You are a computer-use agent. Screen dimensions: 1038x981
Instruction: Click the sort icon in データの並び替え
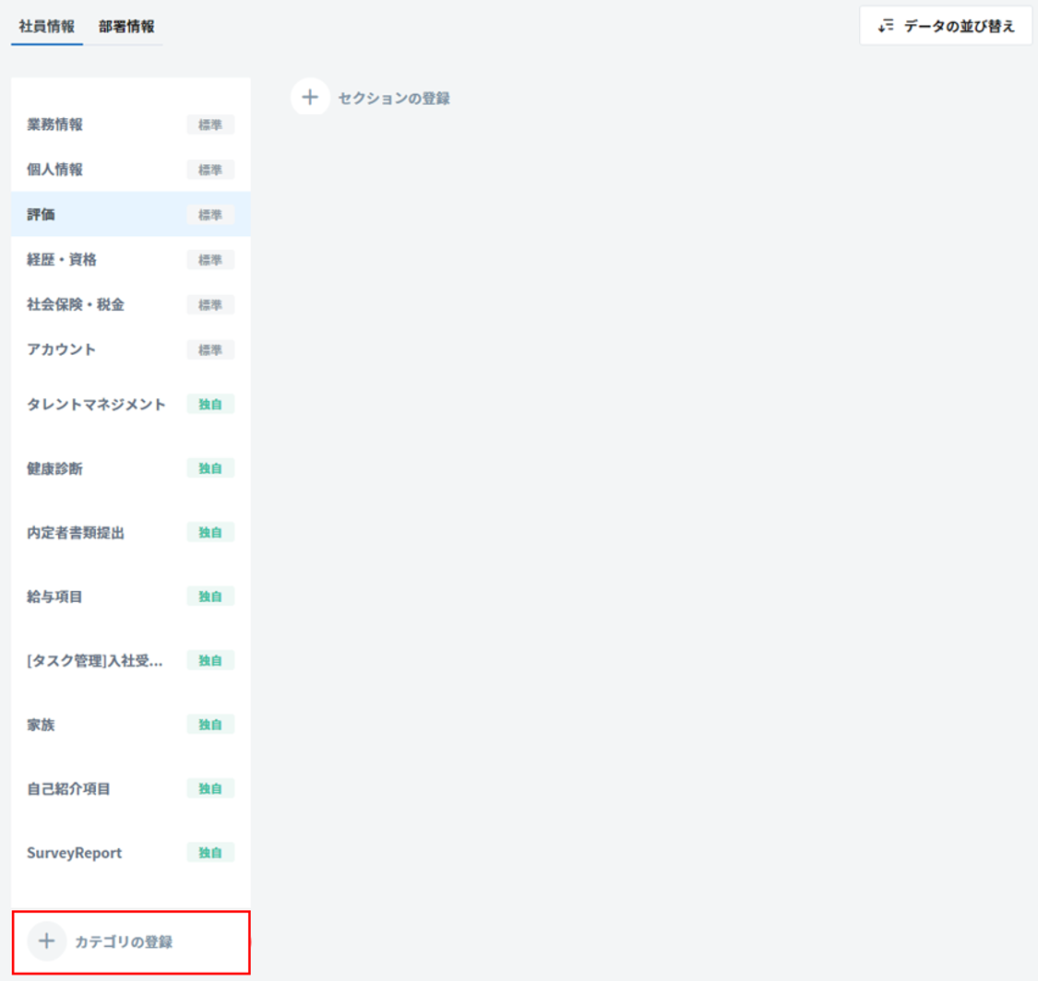pos(886,26)
